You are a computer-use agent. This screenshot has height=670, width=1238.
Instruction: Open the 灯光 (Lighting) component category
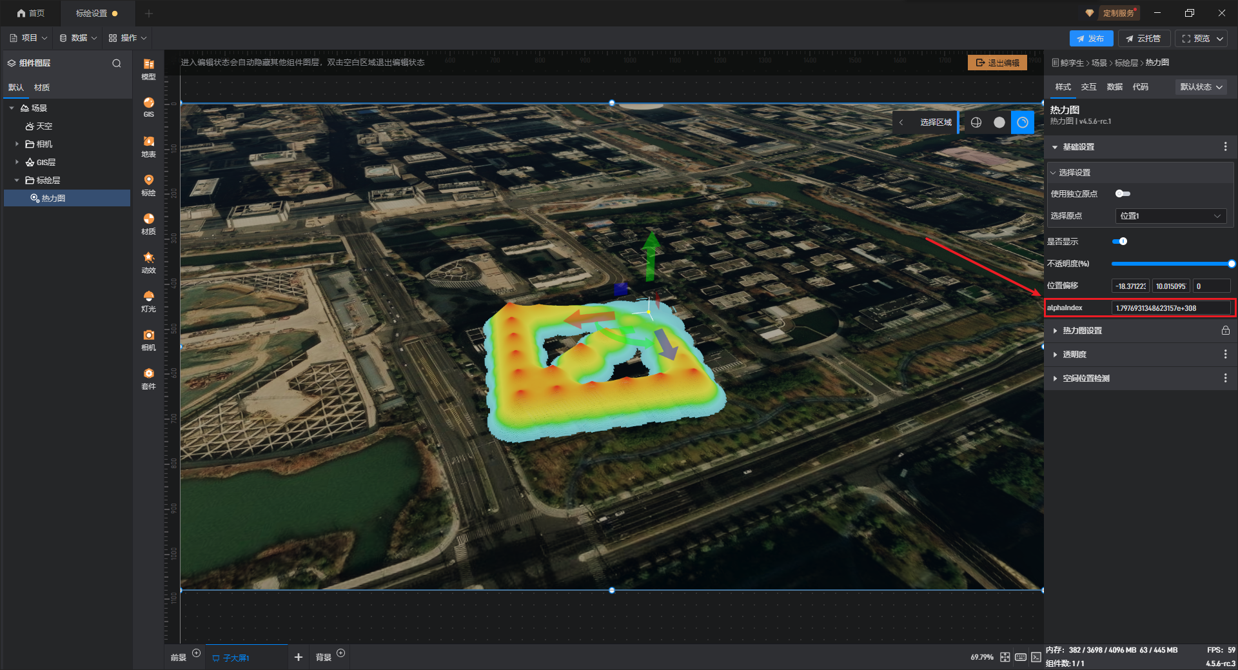pyautogui.click(x=148, y=301)
